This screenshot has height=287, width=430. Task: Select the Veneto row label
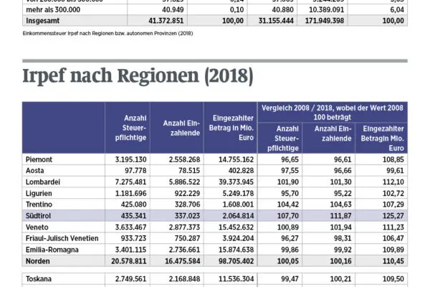[37, 227]
